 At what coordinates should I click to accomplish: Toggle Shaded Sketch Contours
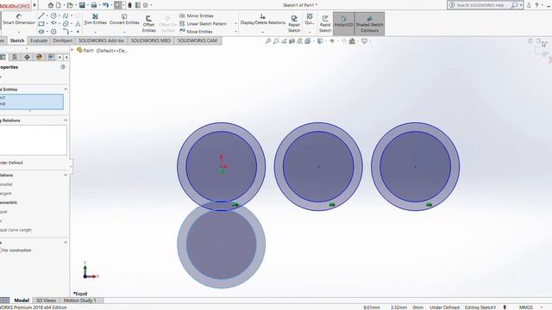[x=369, y=23]
